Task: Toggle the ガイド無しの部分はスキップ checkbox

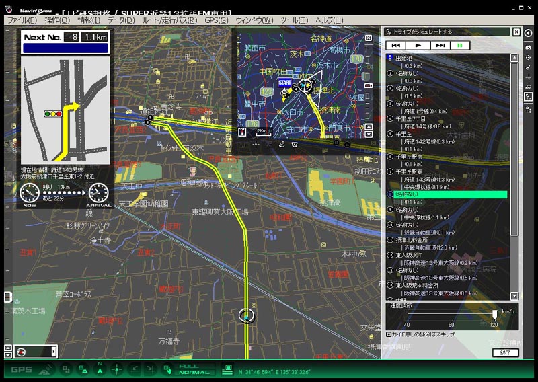Action: point(389,334)
